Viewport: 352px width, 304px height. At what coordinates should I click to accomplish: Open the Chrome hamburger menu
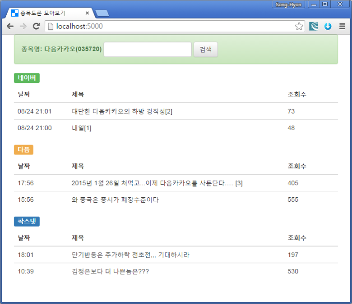pyautogui.click(x=343, y=27)
